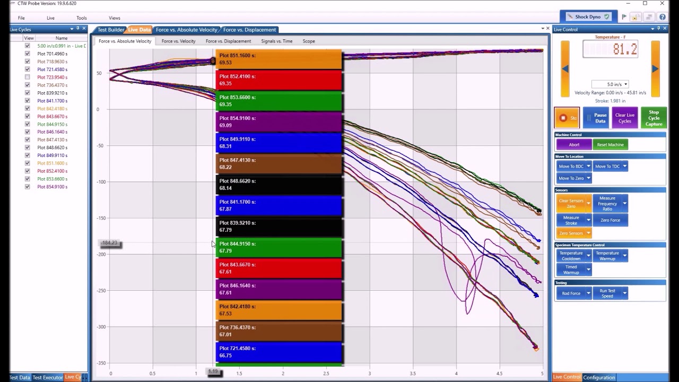Screen dimensions: 679x382
Task: Toggle Plot 854.9100 s view checkbox
Action: [27, 187]
